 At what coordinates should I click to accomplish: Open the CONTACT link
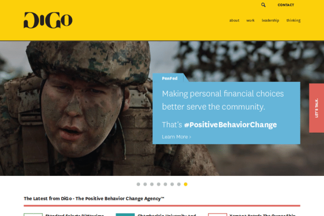click(x=286, y=5)
